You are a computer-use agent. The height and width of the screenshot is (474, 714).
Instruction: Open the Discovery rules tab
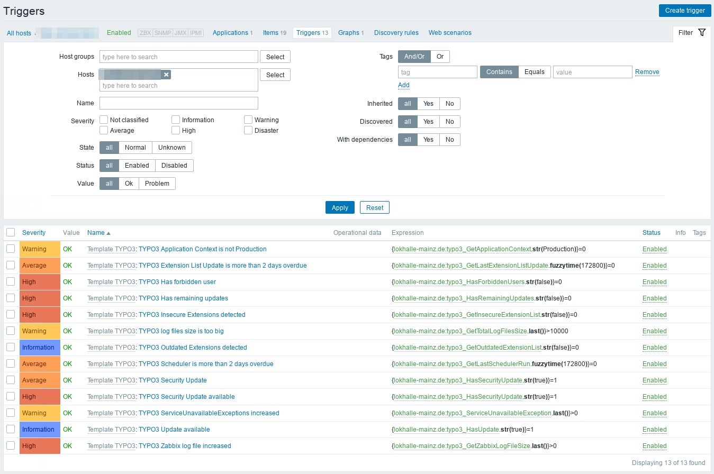396,33
